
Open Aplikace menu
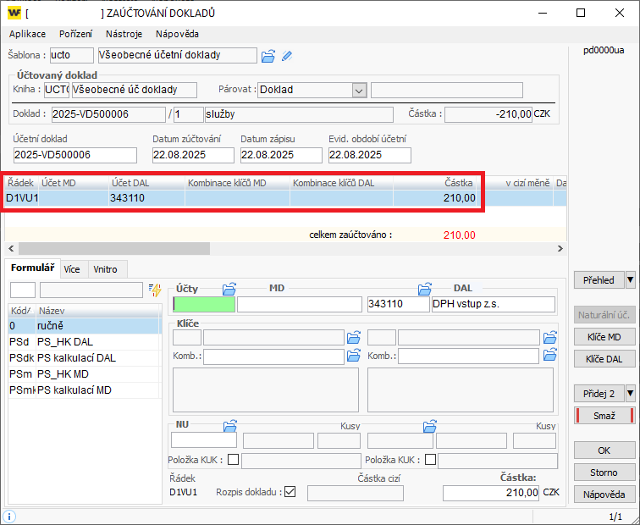click(28, 34)
